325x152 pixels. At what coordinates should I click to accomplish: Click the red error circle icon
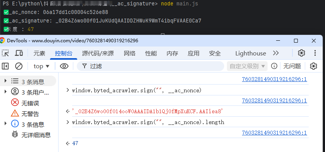(15, 102)
